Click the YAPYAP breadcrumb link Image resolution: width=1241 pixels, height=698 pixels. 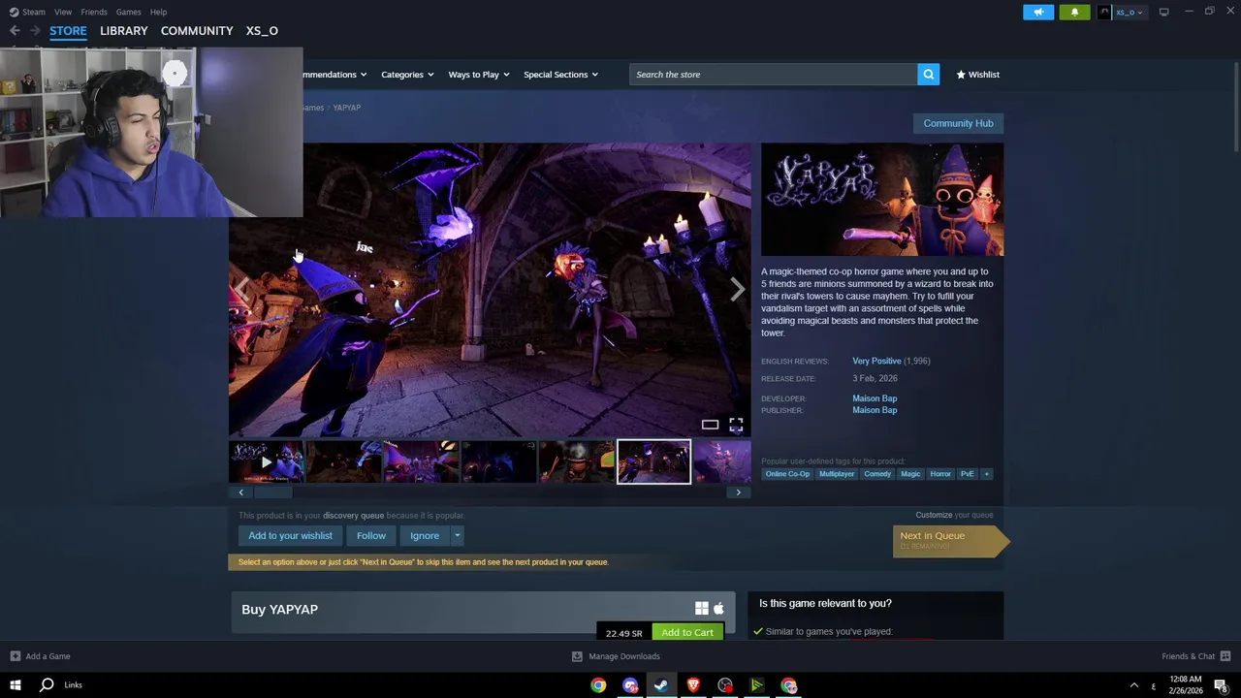(346, 108)
